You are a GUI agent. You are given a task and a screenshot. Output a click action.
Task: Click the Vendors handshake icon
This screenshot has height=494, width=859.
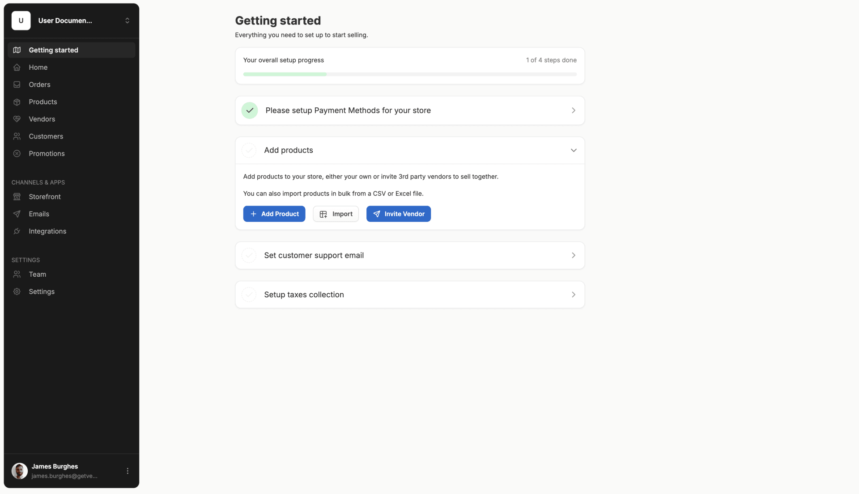coord(17,119)
